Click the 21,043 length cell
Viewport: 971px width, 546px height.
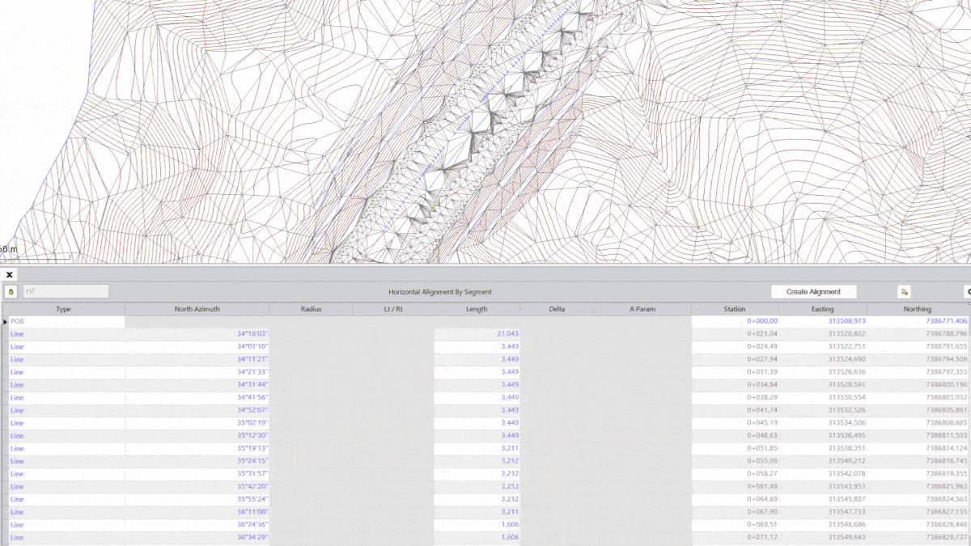(477, 333)
